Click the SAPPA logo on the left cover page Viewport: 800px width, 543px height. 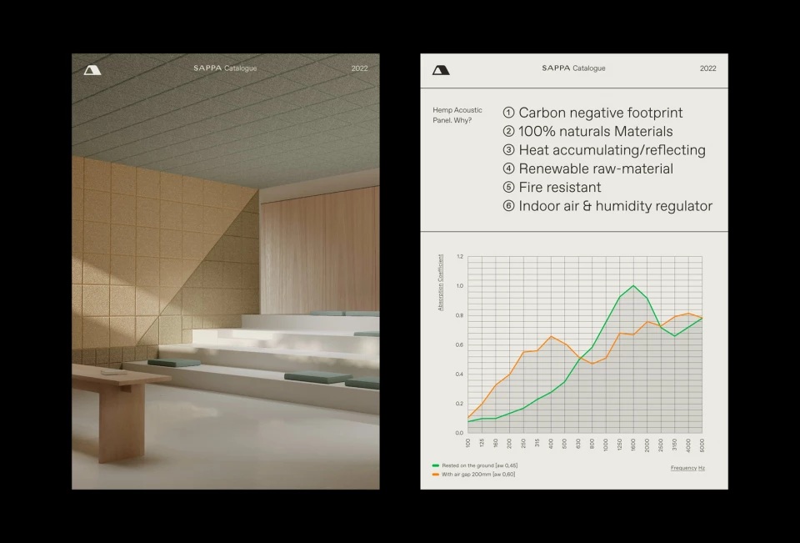(x=92, y=69)
